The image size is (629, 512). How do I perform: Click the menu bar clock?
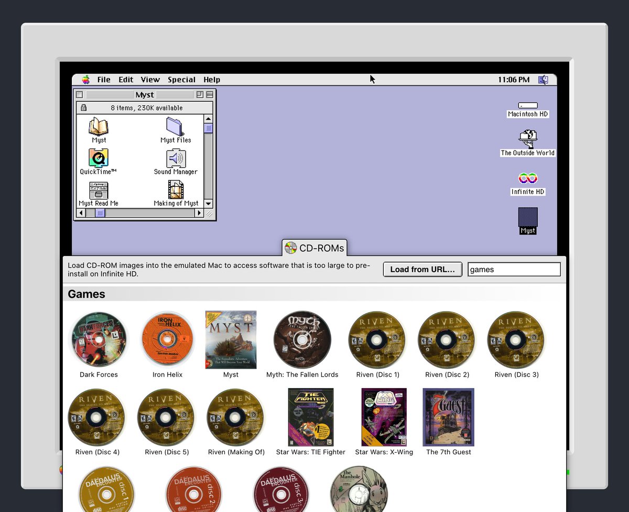(x=514, y=80)
